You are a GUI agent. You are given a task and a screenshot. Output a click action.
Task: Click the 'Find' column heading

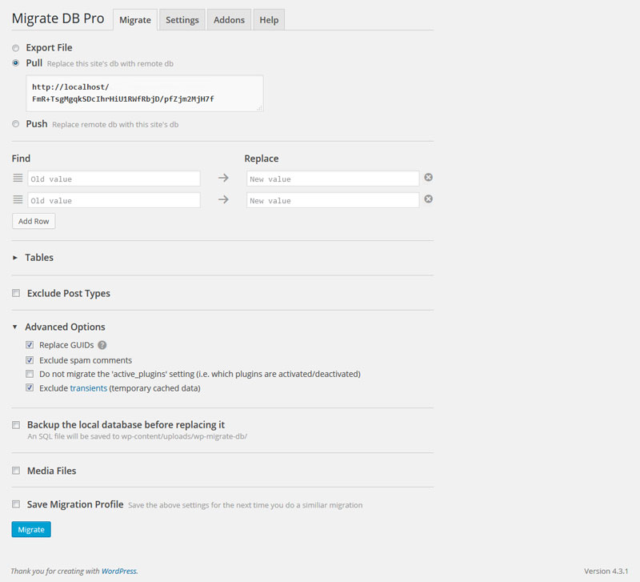(x=21, y=159)
